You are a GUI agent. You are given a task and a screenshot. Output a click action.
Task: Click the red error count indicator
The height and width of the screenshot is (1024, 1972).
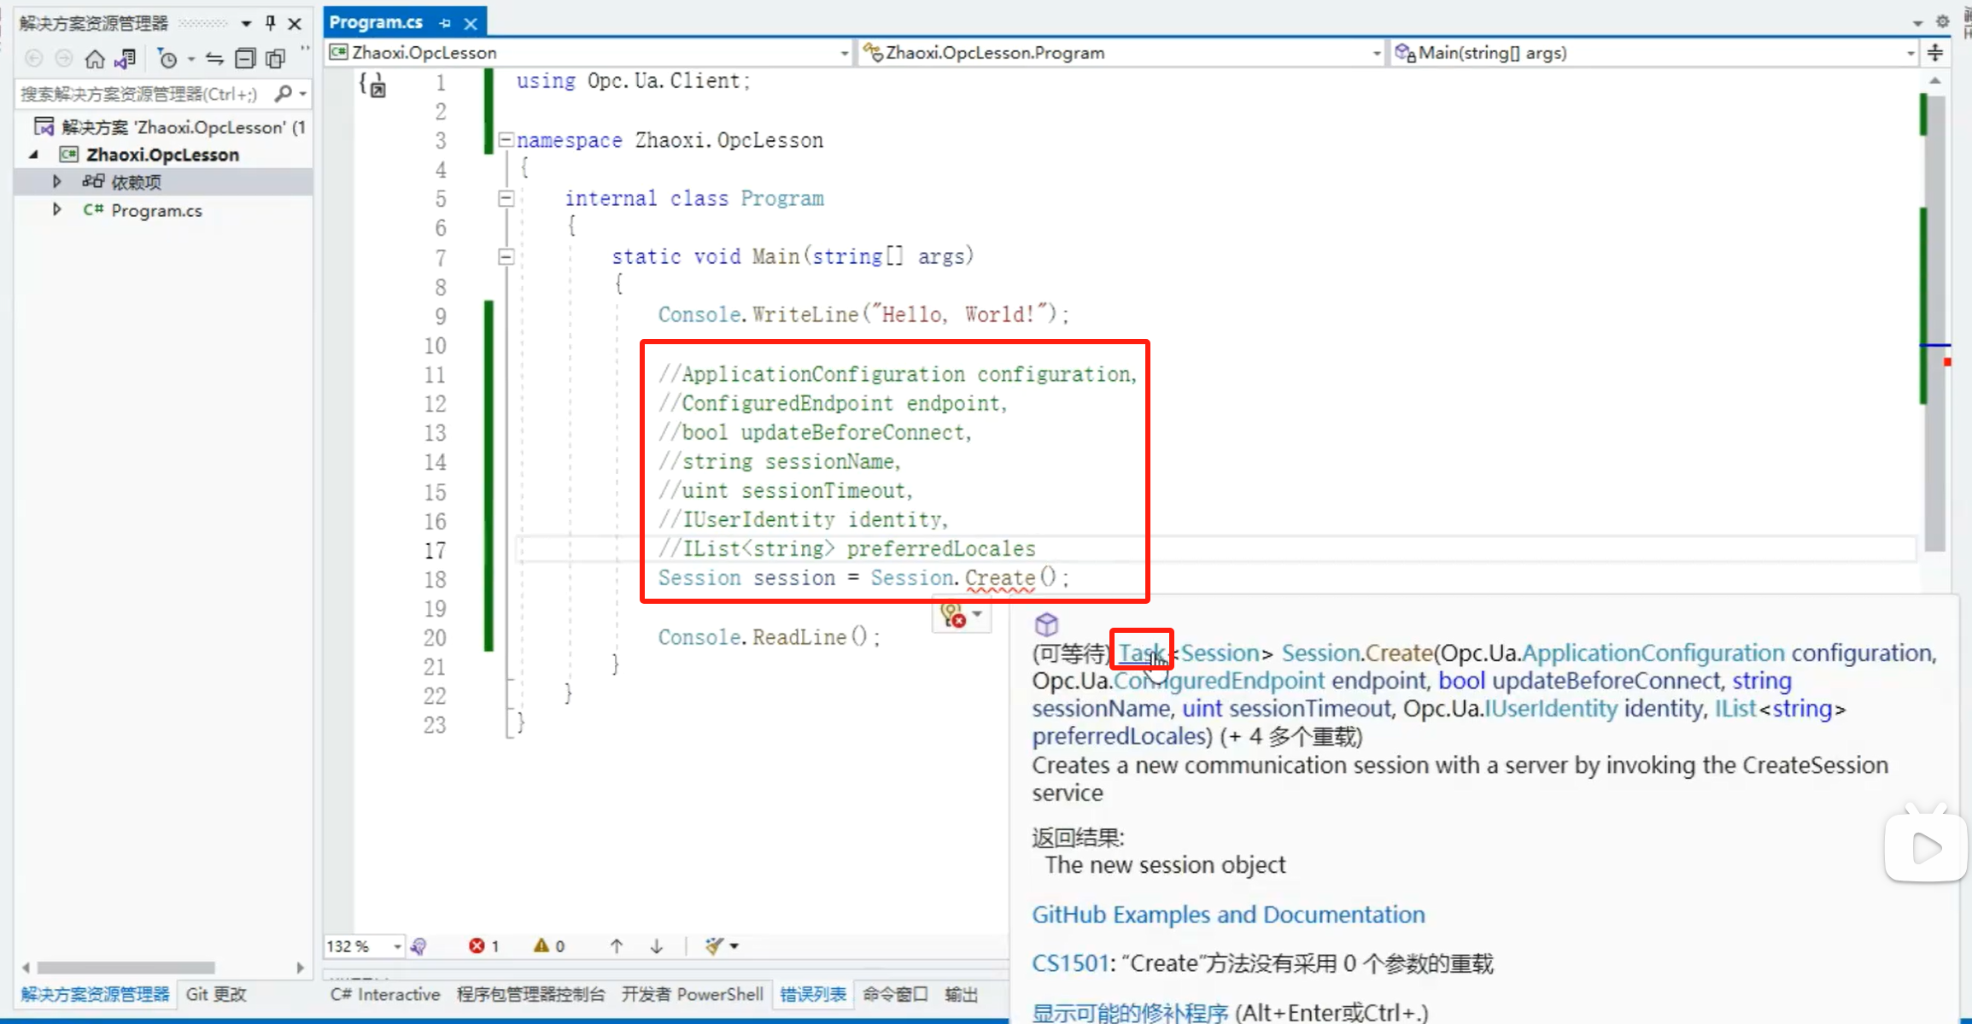[x=483, y=946]
